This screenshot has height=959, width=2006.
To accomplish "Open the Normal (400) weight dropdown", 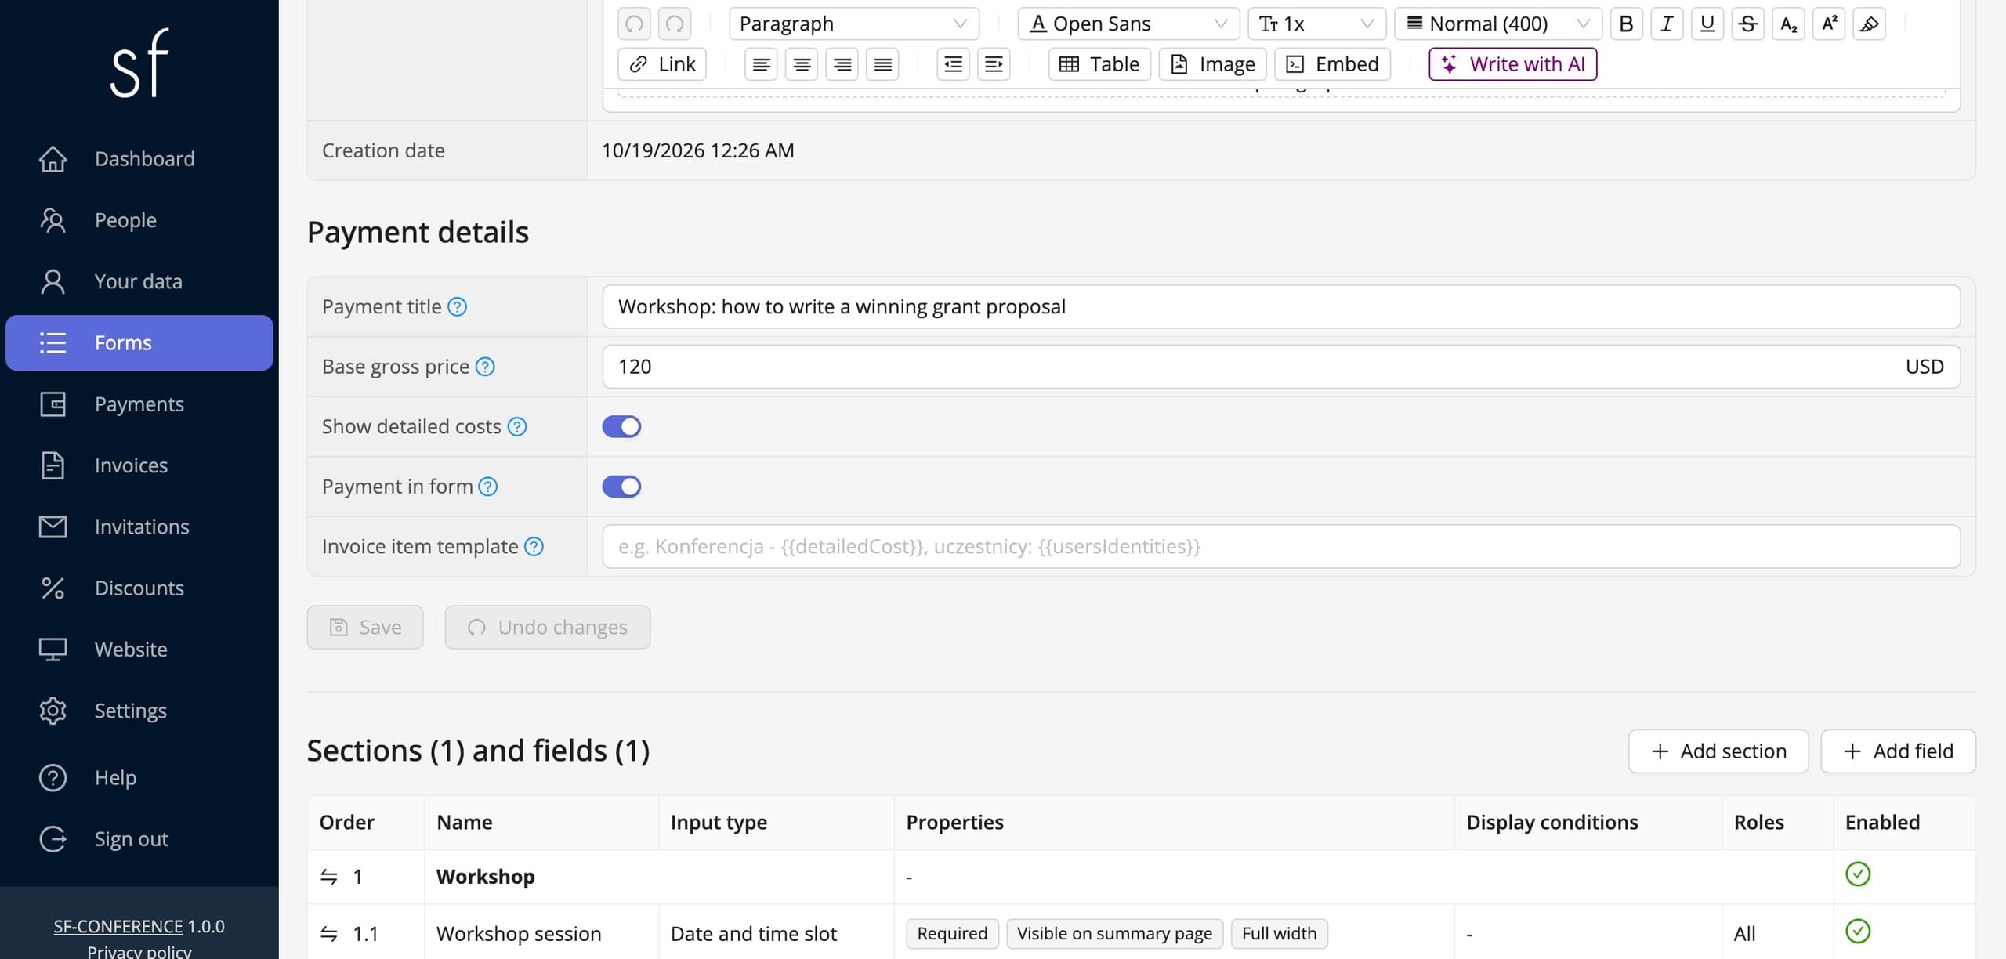I will tap(1498, 24).
